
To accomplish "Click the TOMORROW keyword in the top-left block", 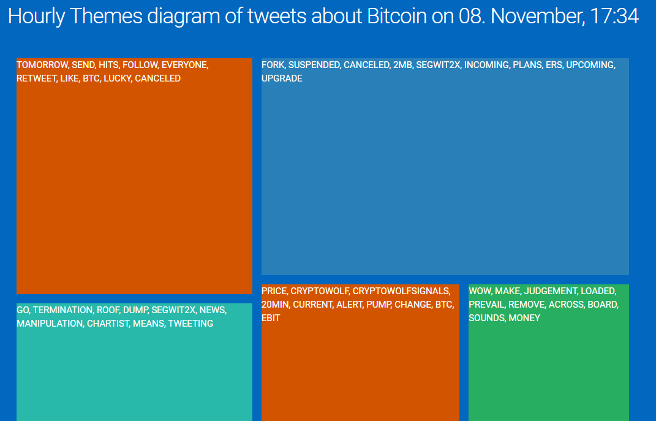I will point(42,65).
